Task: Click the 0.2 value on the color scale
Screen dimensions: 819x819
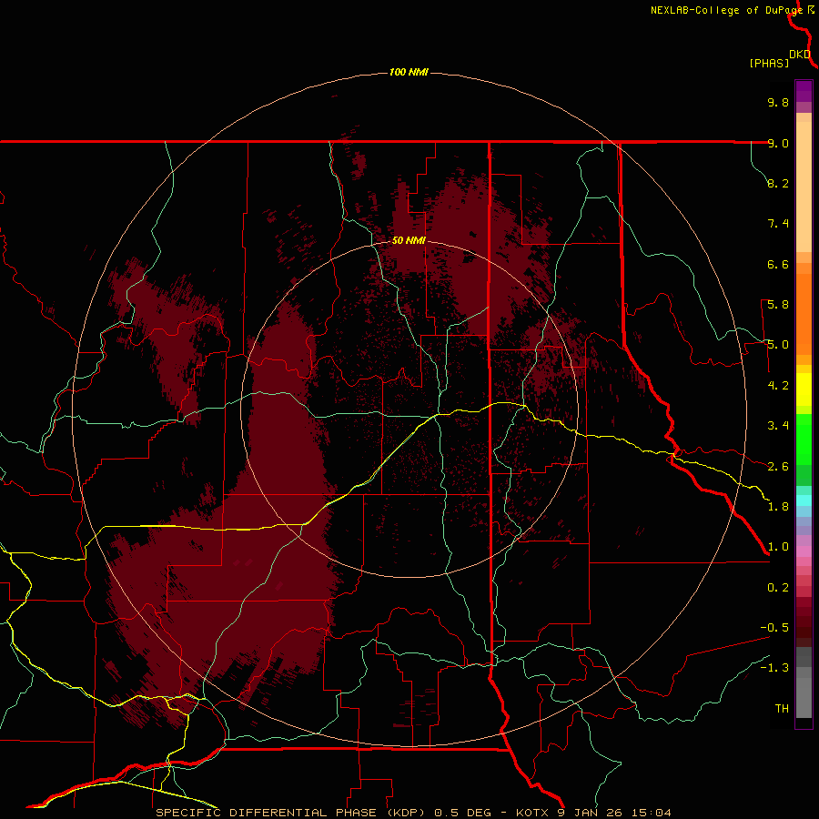Action: click(778, 588)
